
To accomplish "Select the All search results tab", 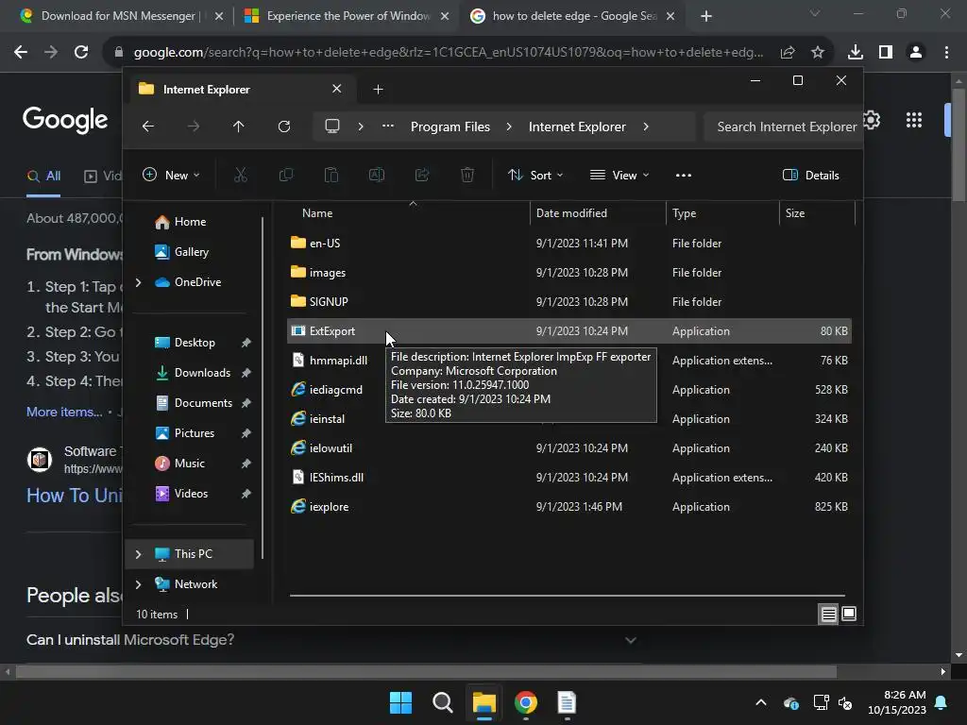I will click(x=43, y=177).
